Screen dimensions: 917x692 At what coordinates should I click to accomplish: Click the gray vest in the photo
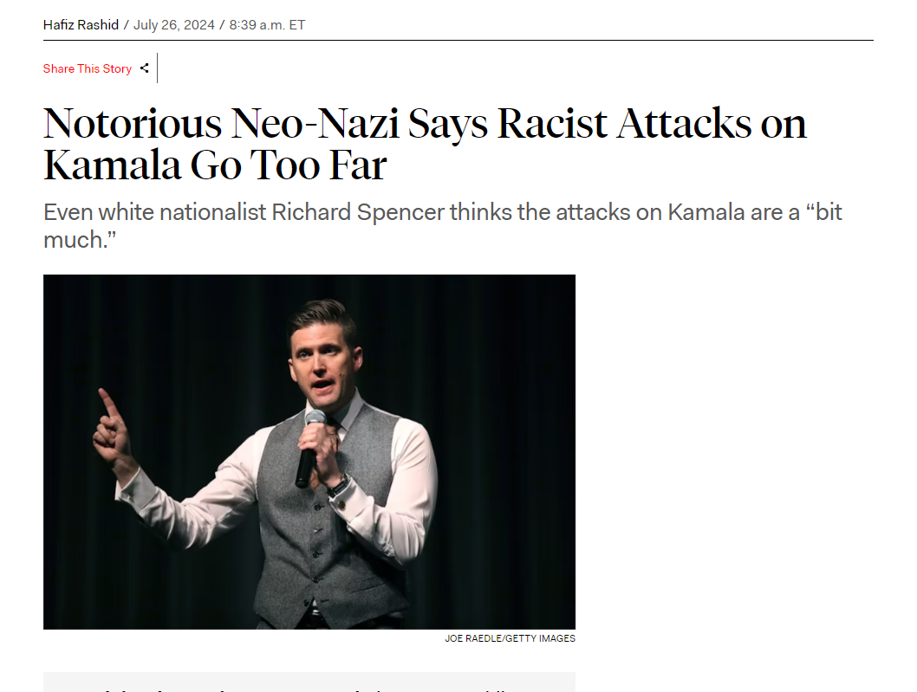329,528
